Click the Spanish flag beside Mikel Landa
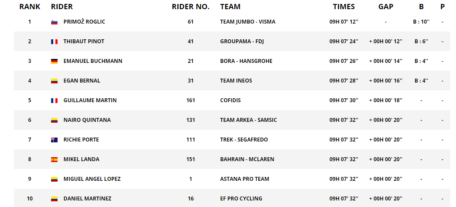The image size is (456, 207). point(54,159)
